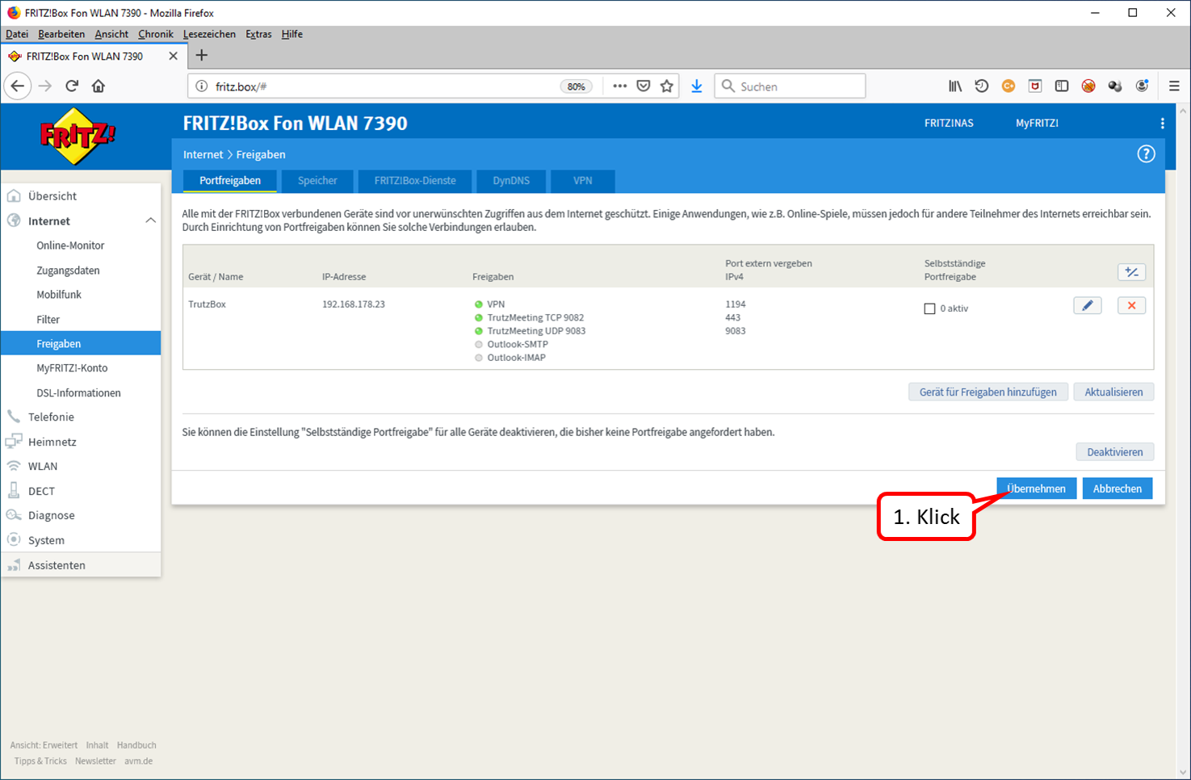Screen dimensions: 1191x780
Task: Click the Abbrechen button
Action: click(x=1118, y=489)
